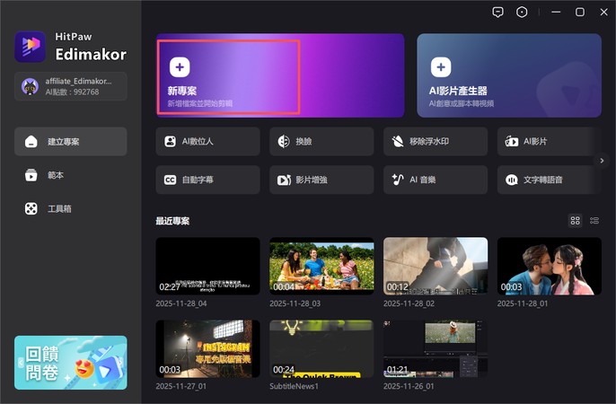
Task: Click the home icon beside 建立專案
Action: 31,141
